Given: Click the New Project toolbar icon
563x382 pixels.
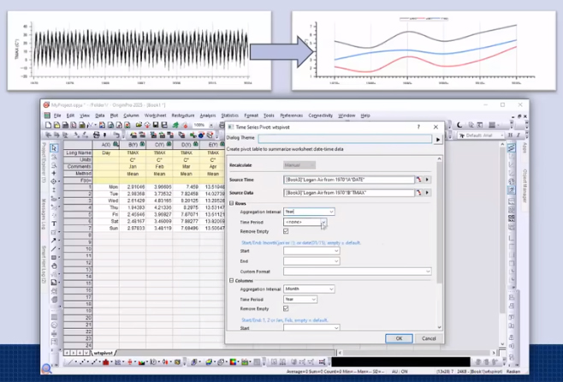Looking at the screenshot, I should coord(47,125).
